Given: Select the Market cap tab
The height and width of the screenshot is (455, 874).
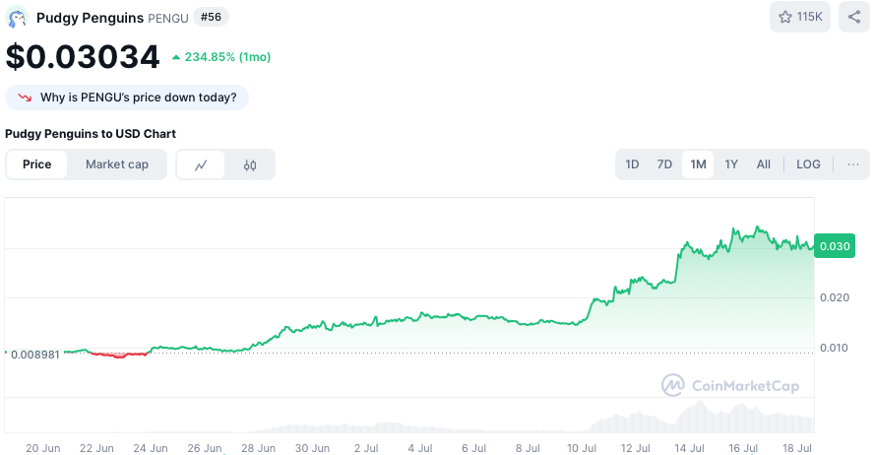Looking at the screenshot, I should coord(117,164).
